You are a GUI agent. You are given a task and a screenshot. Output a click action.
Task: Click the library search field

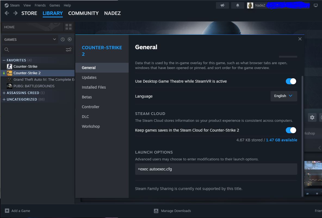click(37, 49)
